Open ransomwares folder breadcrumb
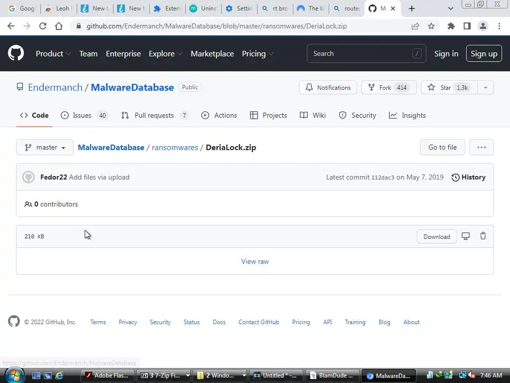 click(175, 148)
